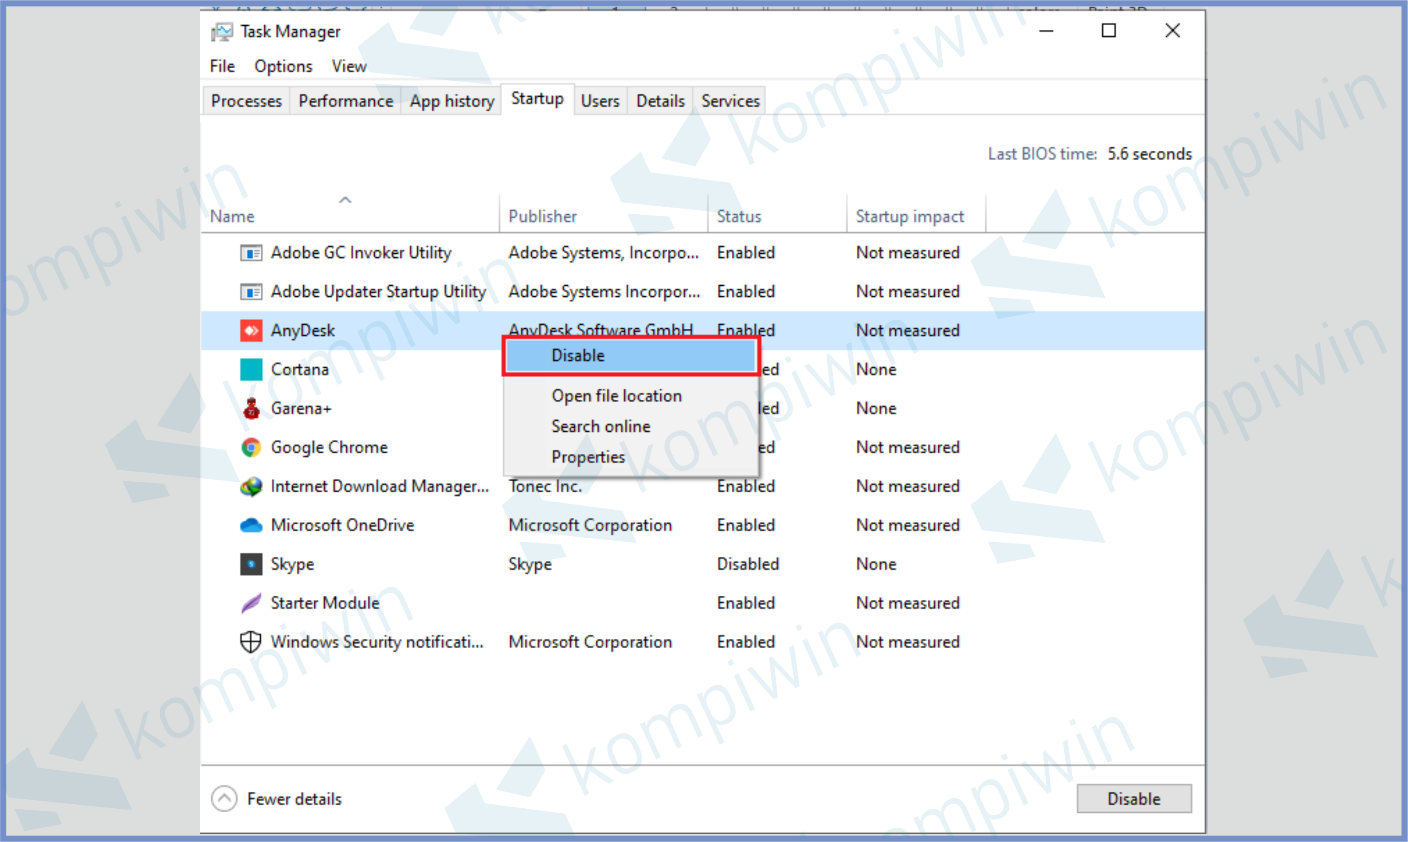1408x842 pixels.
Task: Close the Task Manager window
Action: pos(1173,31)
